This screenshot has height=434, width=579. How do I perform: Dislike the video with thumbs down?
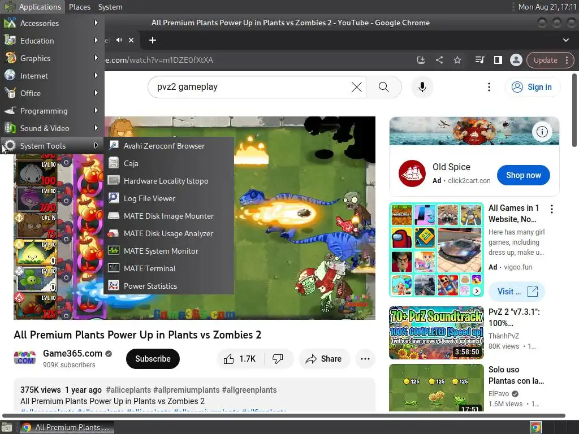[x=278, y=359]
